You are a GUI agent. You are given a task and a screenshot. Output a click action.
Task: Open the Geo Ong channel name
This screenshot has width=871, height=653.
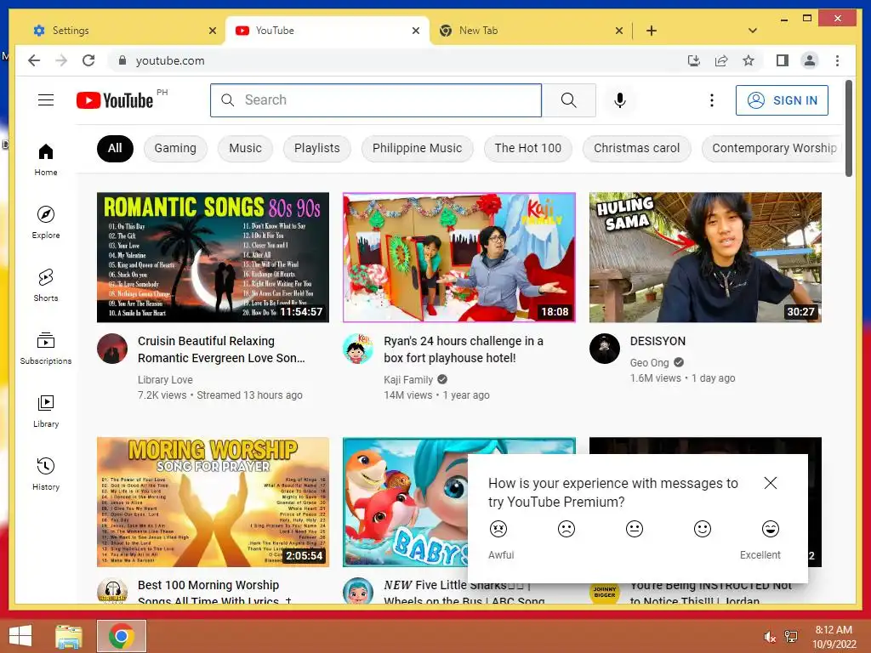[x=649, y=362]
